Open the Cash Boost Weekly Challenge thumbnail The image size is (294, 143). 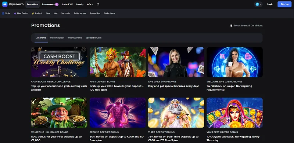59,62
